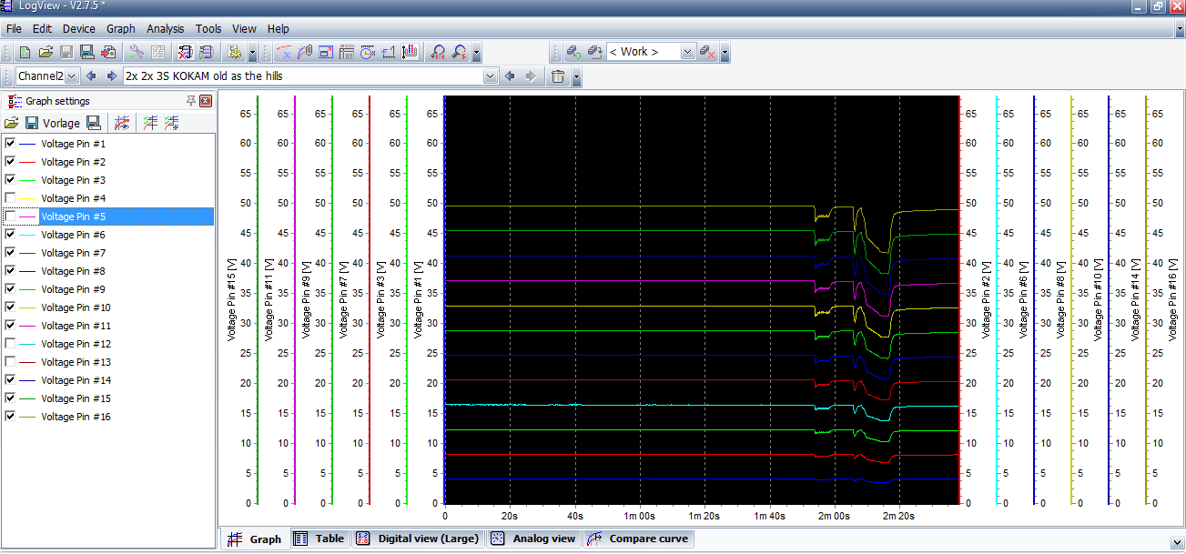Viewport: 1186px width, 554px height.
Task: Expand toolbar options arrow after workspace delete icon
Action: [725, 52]
